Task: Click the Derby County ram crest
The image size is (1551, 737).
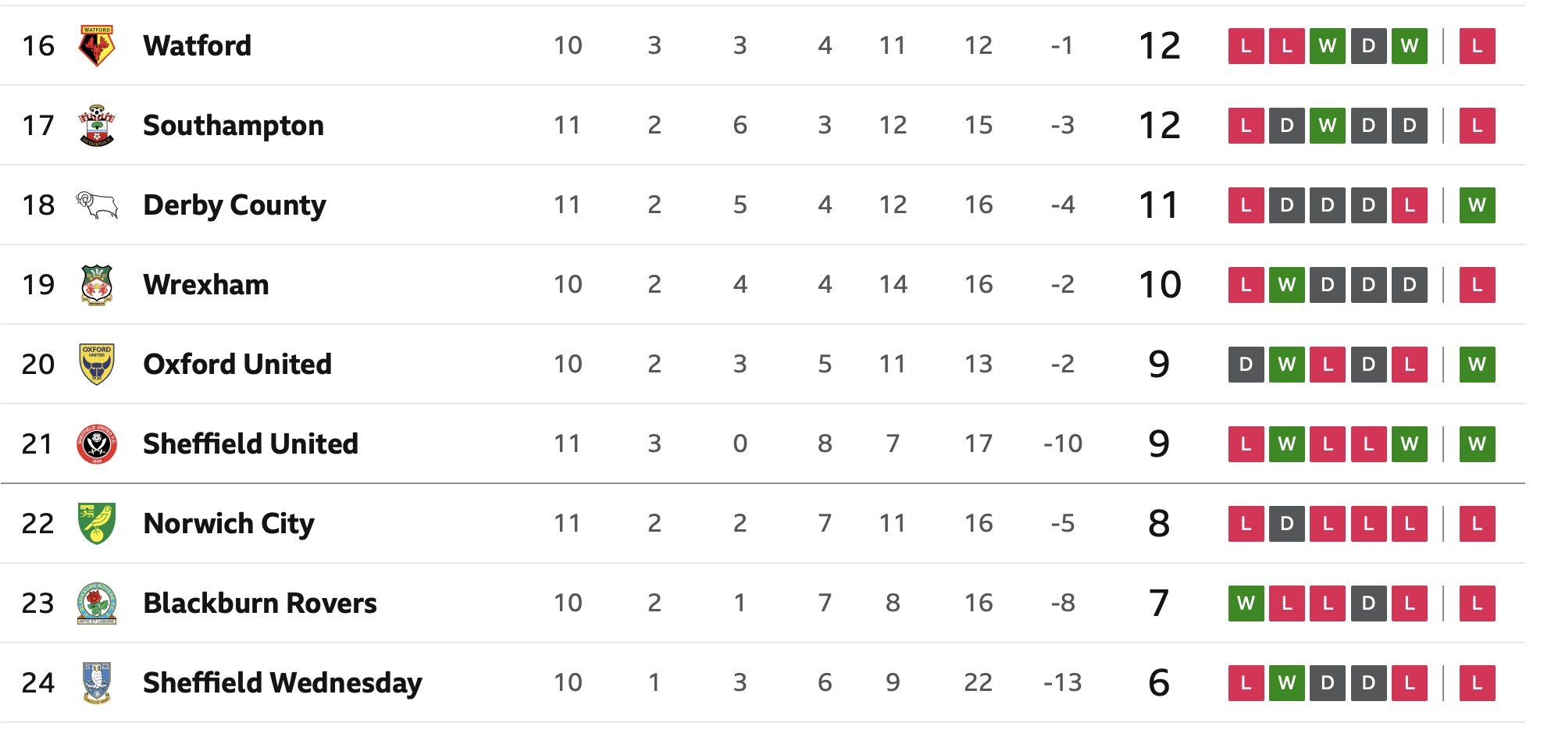Action: coord(97,205)
